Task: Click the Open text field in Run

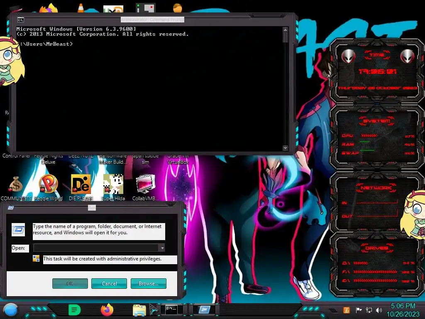Action: pyautogui.click(x=96, y=248)
